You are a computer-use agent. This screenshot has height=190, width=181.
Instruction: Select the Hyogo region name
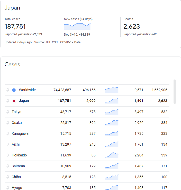coord(17,188)
